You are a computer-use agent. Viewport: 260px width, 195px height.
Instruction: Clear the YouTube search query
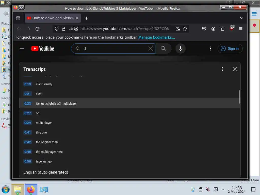tap(151, 48)
